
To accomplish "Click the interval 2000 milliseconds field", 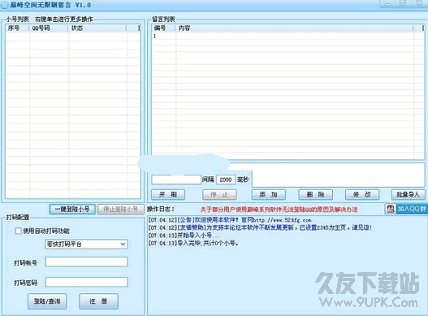I will click(226, 180).
